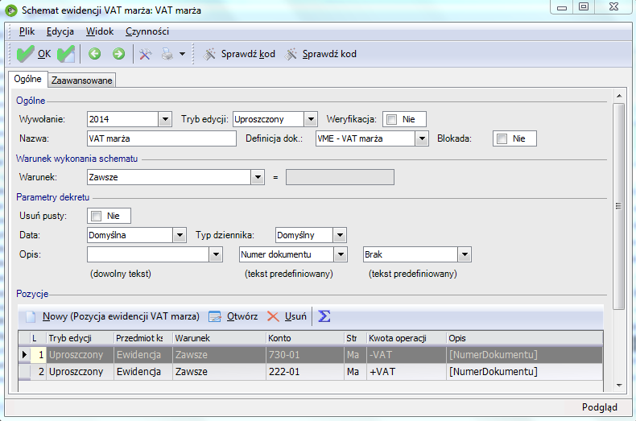Open the tools wrench icon
The image size is (636, 421).
point(145,54)
